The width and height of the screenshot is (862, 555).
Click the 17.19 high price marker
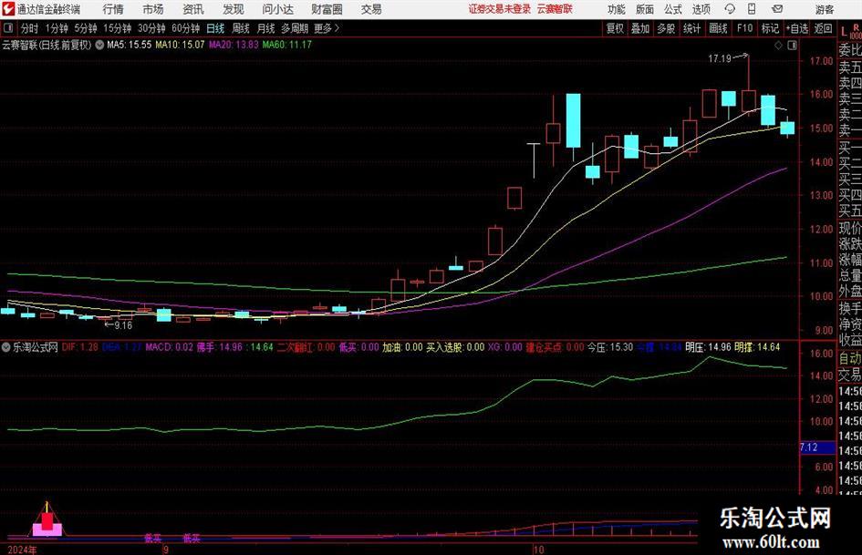(719, 58)
